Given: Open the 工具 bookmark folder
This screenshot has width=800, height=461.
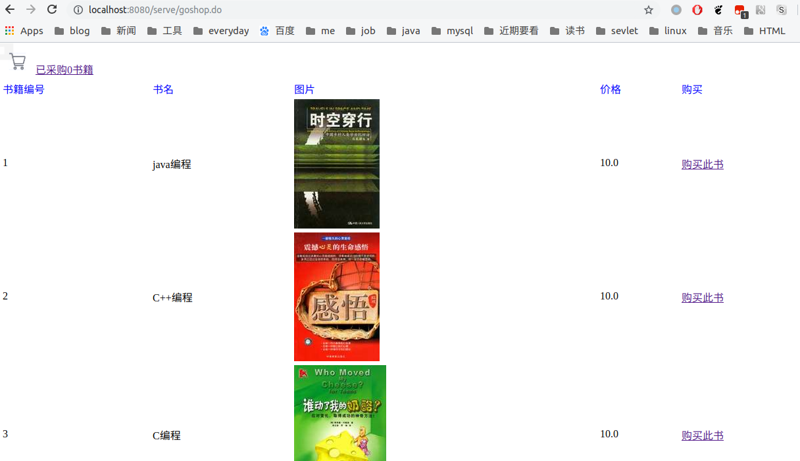Looking at the screenshot, I should click(x=164, y=31).
